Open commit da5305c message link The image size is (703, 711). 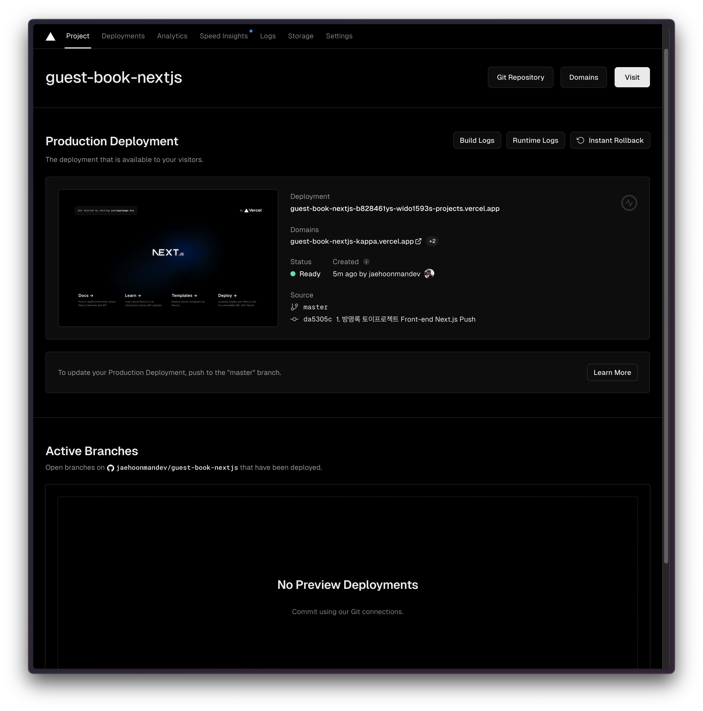pos(406,319)
